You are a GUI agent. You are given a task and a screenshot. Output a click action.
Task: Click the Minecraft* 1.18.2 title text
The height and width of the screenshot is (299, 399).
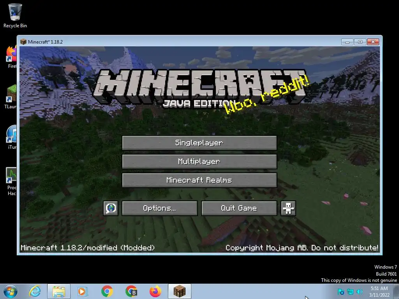[45, 42]
